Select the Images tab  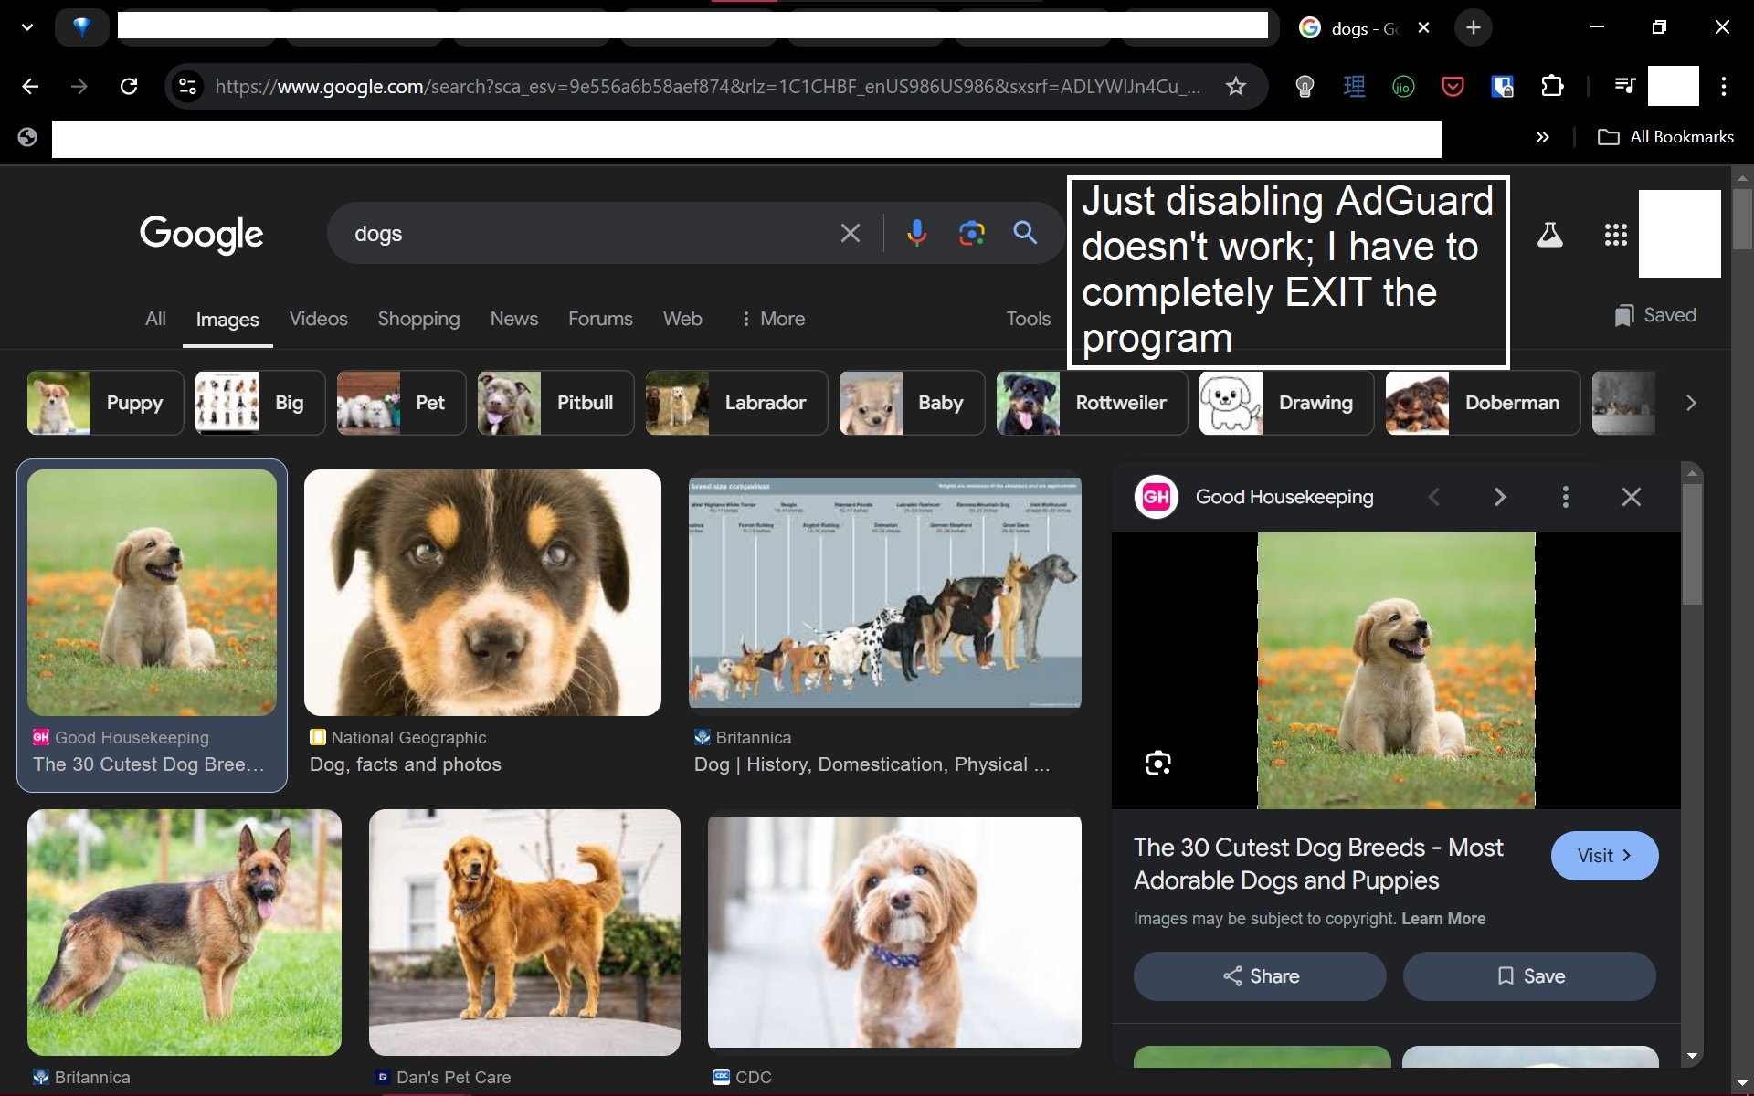[x=227, y=320]
